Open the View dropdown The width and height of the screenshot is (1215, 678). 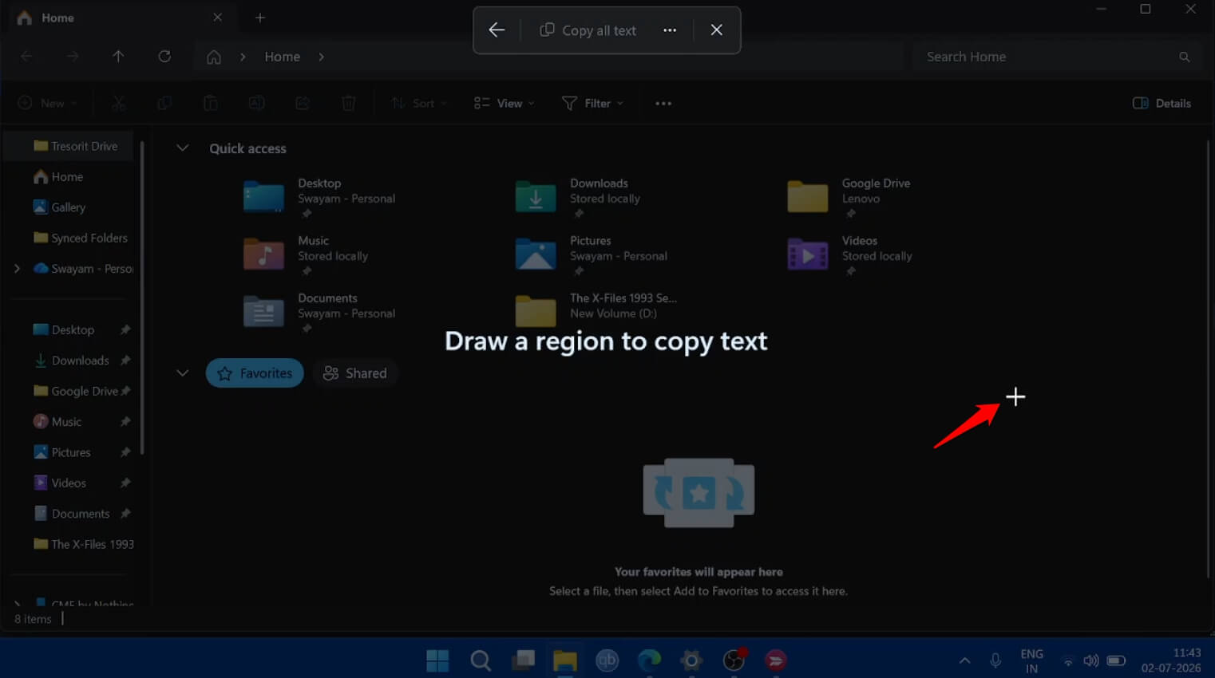click(504, 103)
